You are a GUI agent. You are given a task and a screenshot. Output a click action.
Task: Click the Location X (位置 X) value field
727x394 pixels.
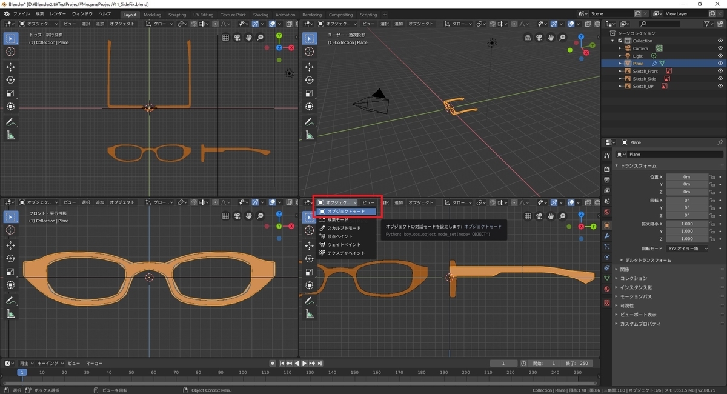pyautogui.click(x=687, y=177)
